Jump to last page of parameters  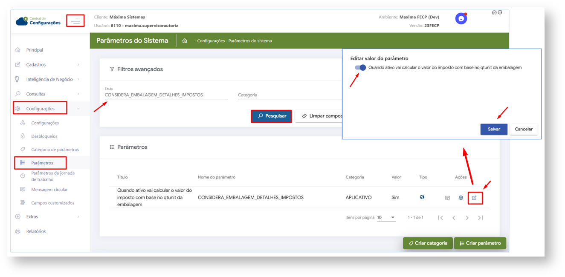point(481,218)
